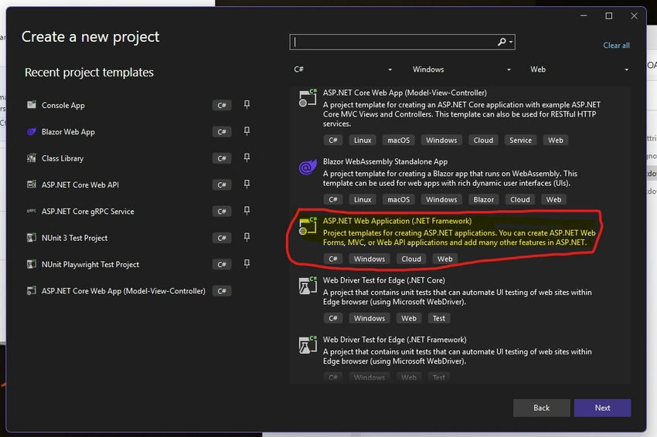
Task: Minimize the Create a new project dialog
Action: point(584,16)
